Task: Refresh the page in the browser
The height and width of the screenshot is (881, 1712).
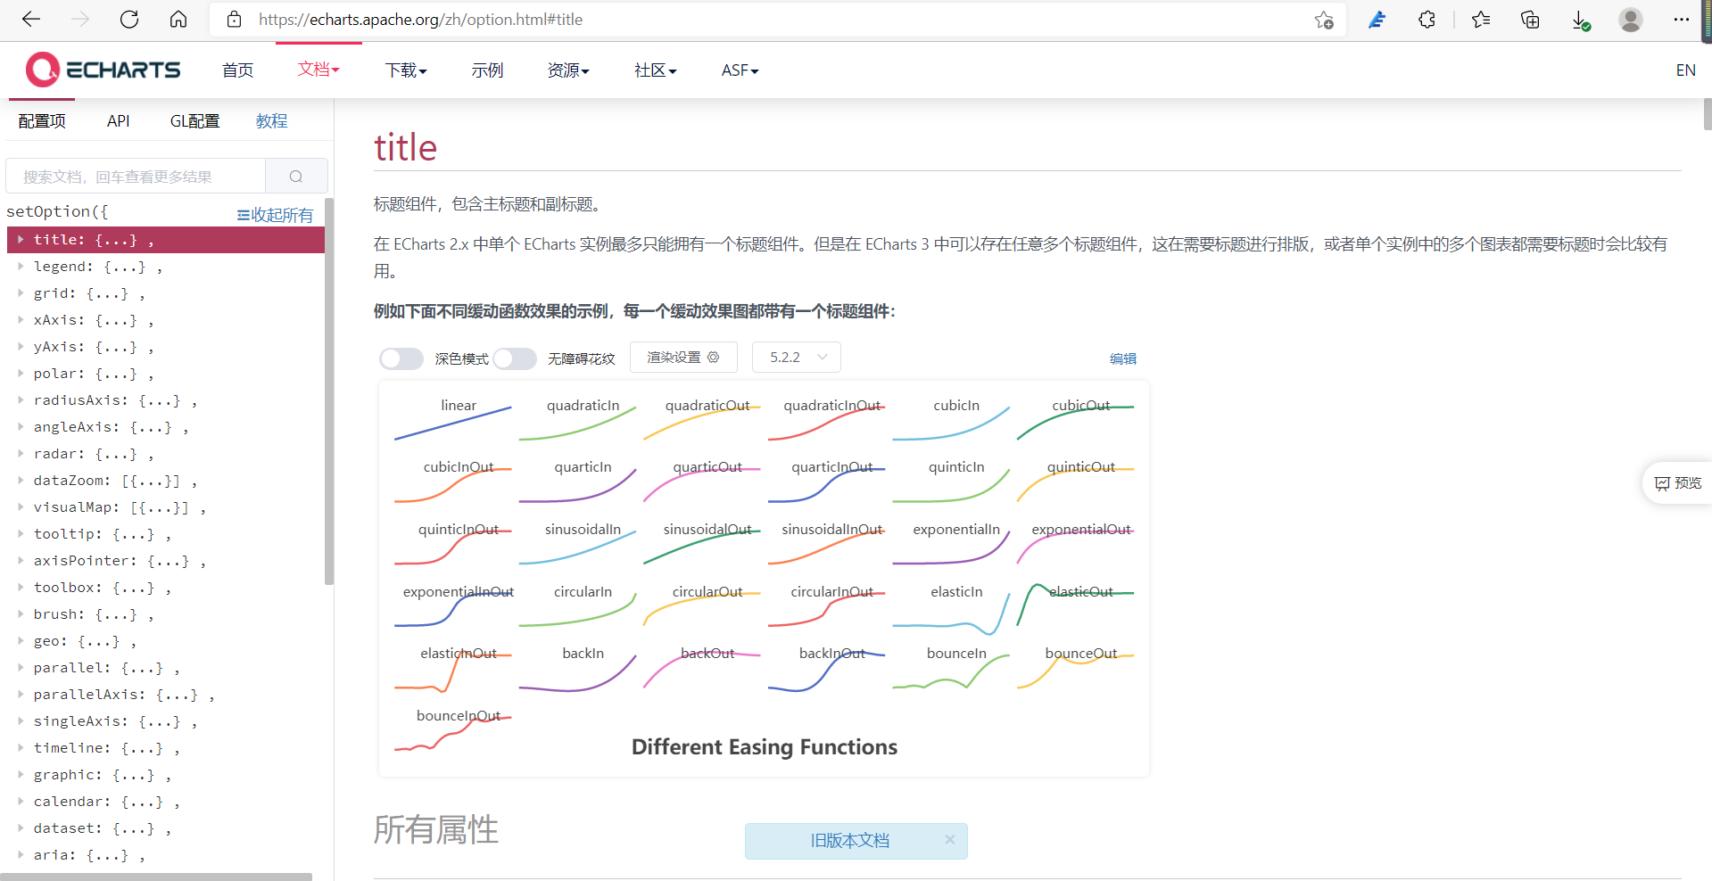Action: pos(128,19)
